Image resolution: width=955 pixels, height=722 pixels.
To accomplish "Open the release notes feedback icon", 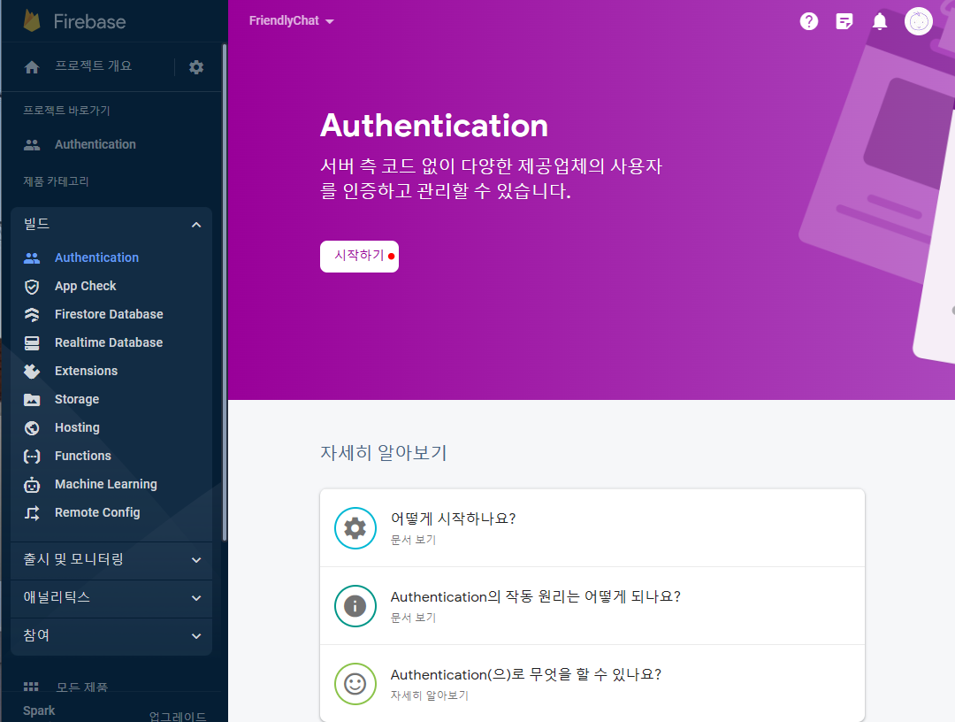I will (844, 21).
